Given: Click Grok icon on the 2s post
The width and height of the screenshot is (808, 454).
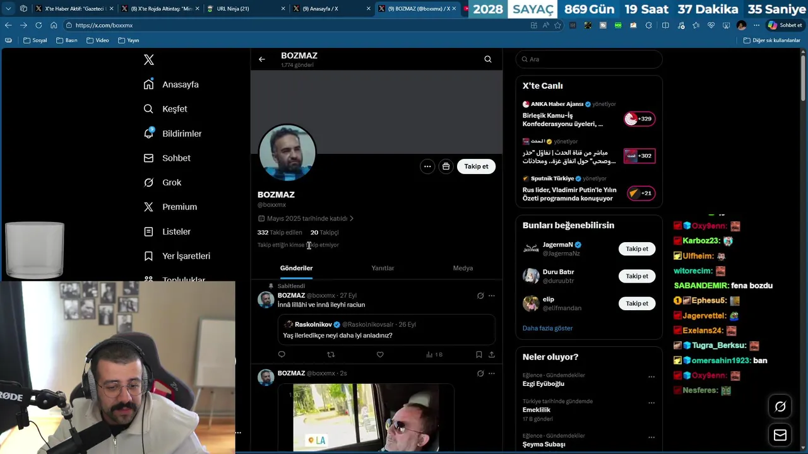Looking at the screenshot, I should point(480,374).
